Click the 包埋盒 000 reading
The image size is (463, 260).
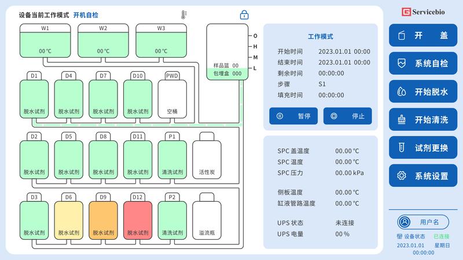click(227, 73)
